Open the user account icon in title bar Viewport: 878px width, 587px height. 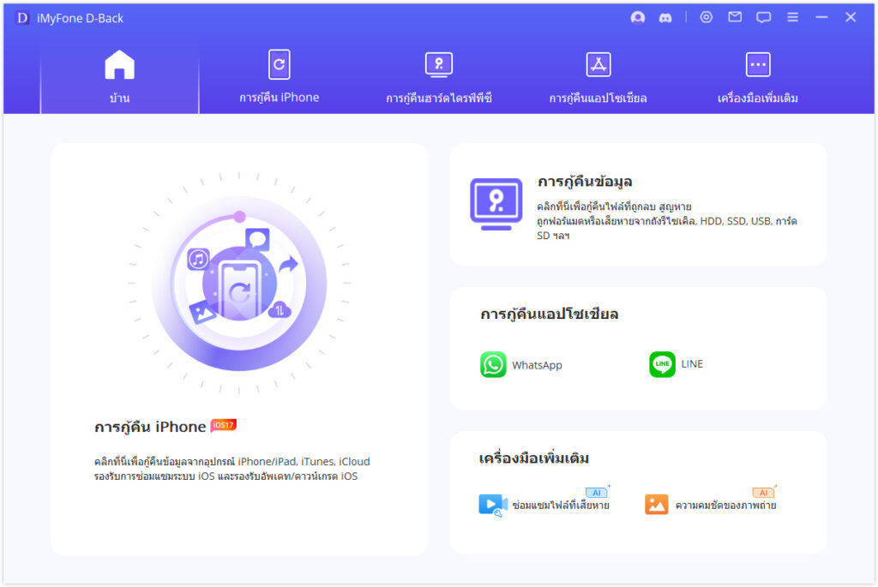(637, 17)
